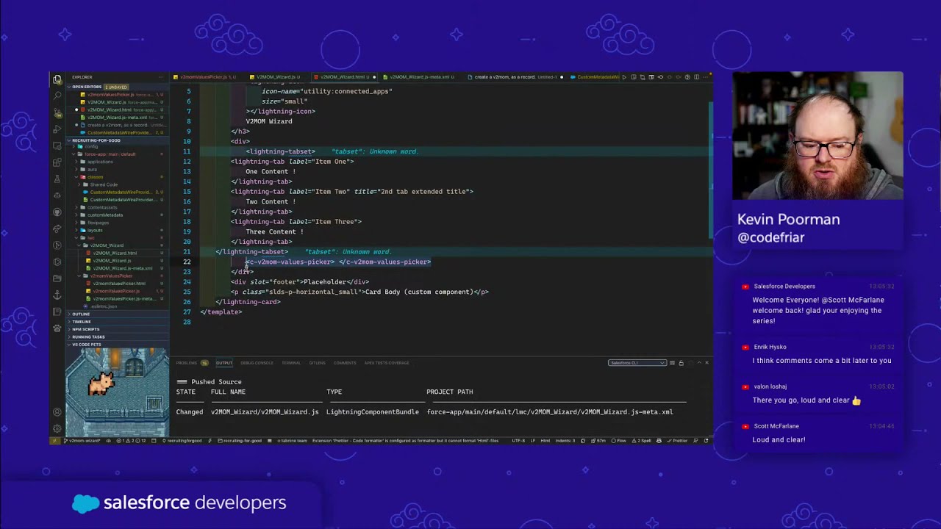This screenshot has height=529, width=941.
Task: Switch to the GitLens panel tab
Action: tap(317, 363)
